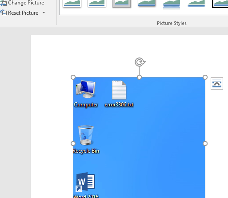Apply the first picture style thumbnail
Screen dimensions: 228x198
click(72, 3)
